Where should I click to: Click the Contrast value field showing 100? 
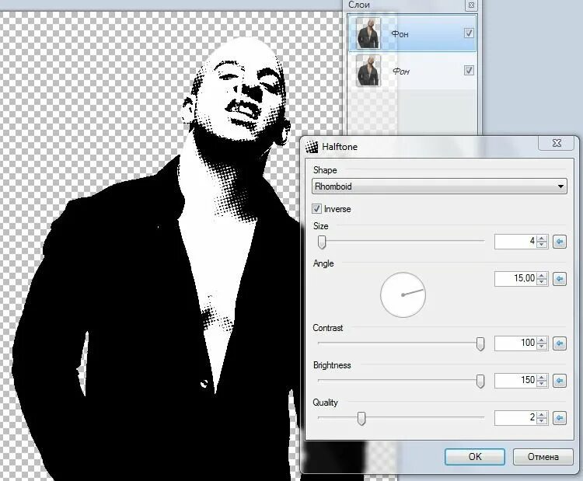point(516,343)
